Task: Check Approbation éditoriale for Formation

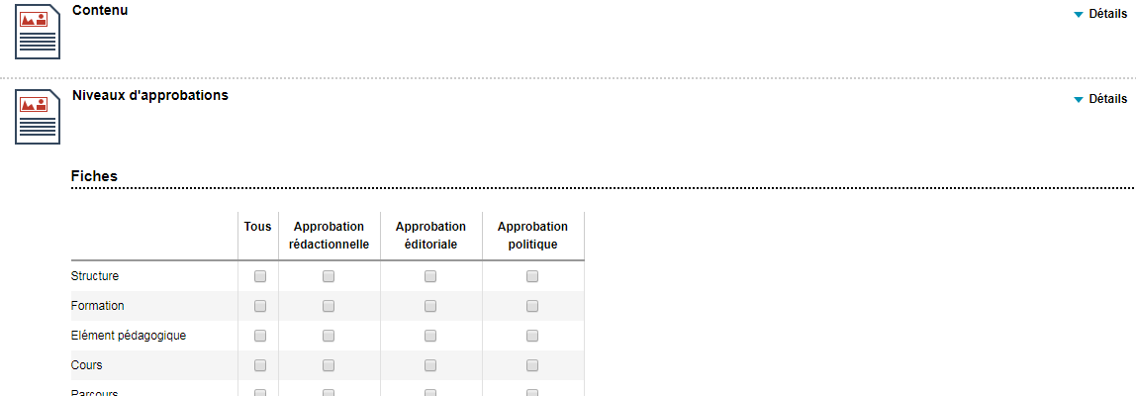Action: click(430, 306)
